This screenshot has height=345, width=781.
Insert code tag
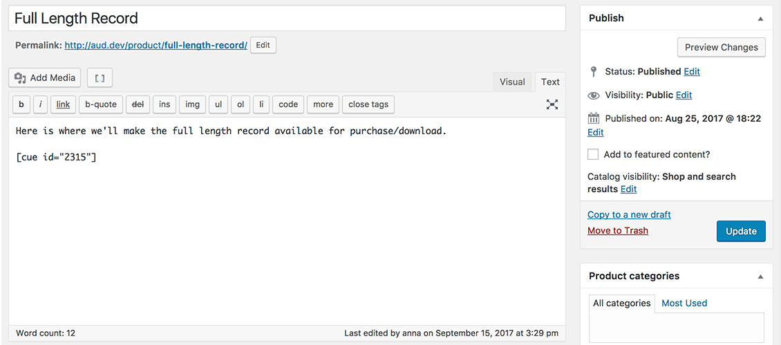point(288,104)
